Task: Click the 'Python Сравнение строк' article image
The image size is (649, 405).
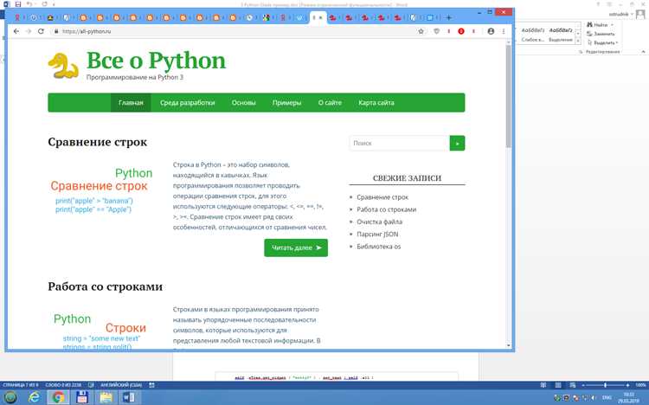Action: (x=101, y=190)
